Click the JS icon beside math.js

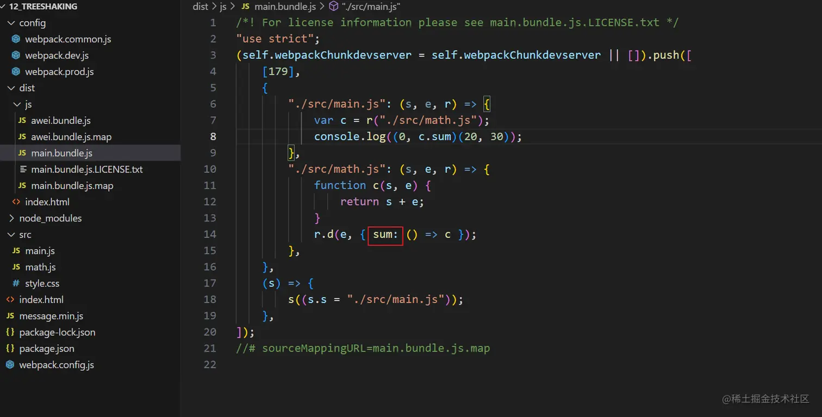[16, 267]
